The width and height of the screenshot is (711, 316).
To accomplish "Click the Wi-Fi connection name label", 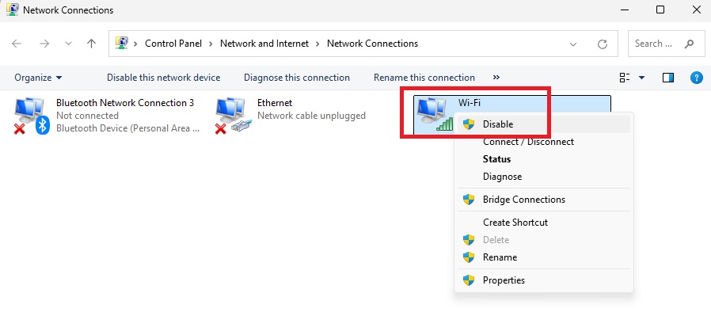I will (x=470, y=103).
